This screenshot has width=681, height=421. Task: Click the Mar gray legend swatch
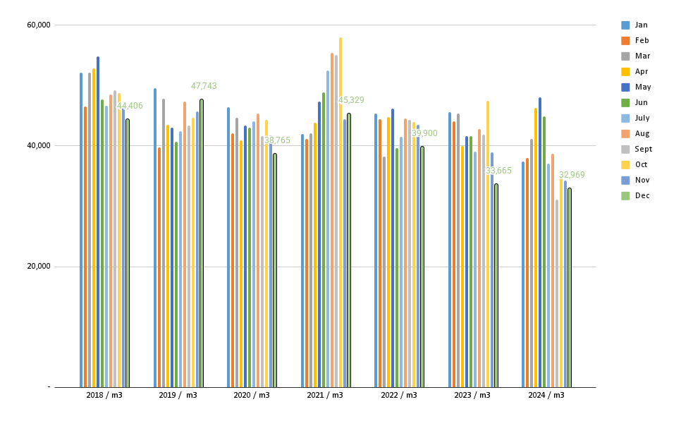tap(625, 56)
